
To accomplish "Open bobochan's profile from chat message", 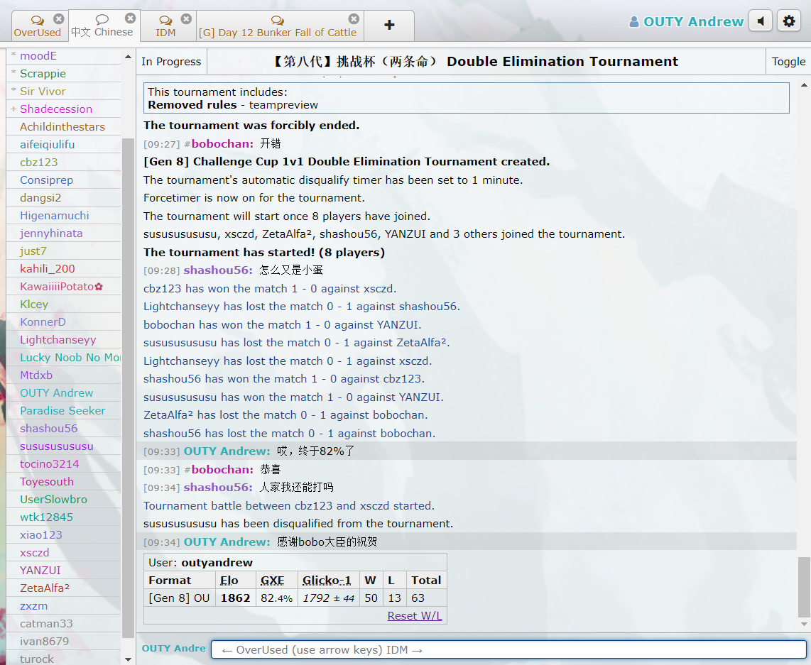I will (x=222, y=144).
